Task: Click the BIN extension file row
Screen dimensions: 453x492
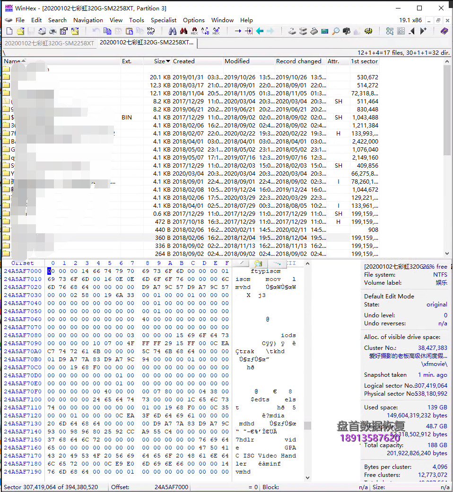Action: 191,118
